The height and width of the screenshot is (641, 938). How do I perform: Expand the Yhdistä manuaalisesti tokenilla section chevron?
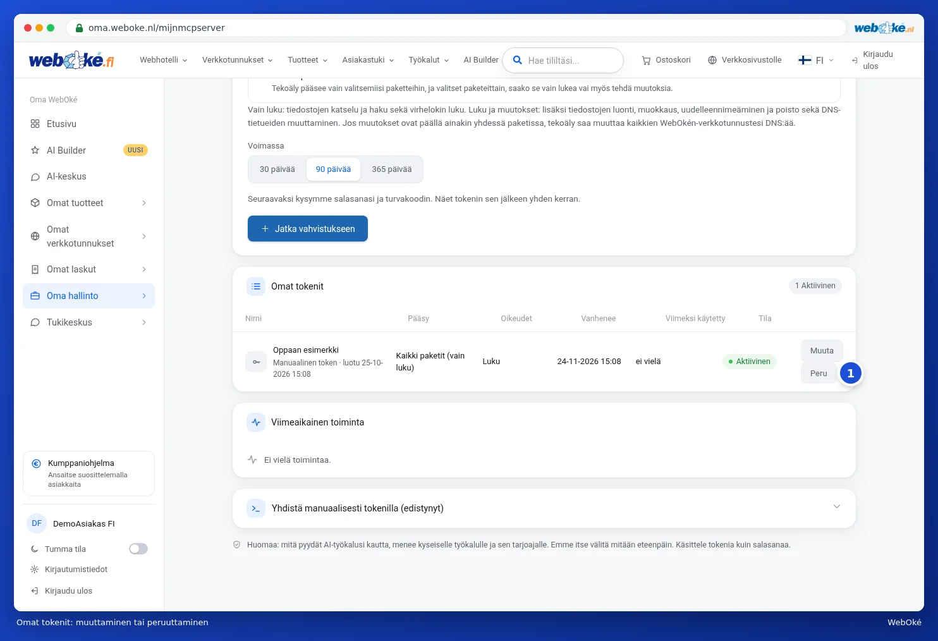click(x=837, y=506)
